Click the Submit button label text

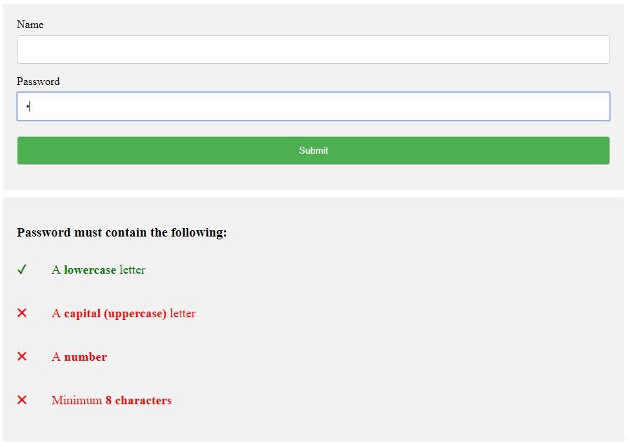pyautogui.click(x=313, y=150)
